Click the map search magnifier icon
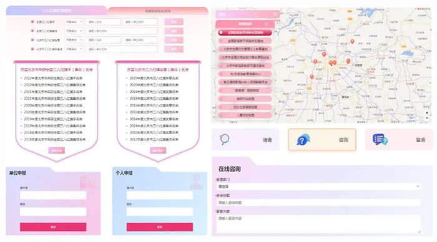This screenshot has width=437, height=242. click(x=276, y=14)
